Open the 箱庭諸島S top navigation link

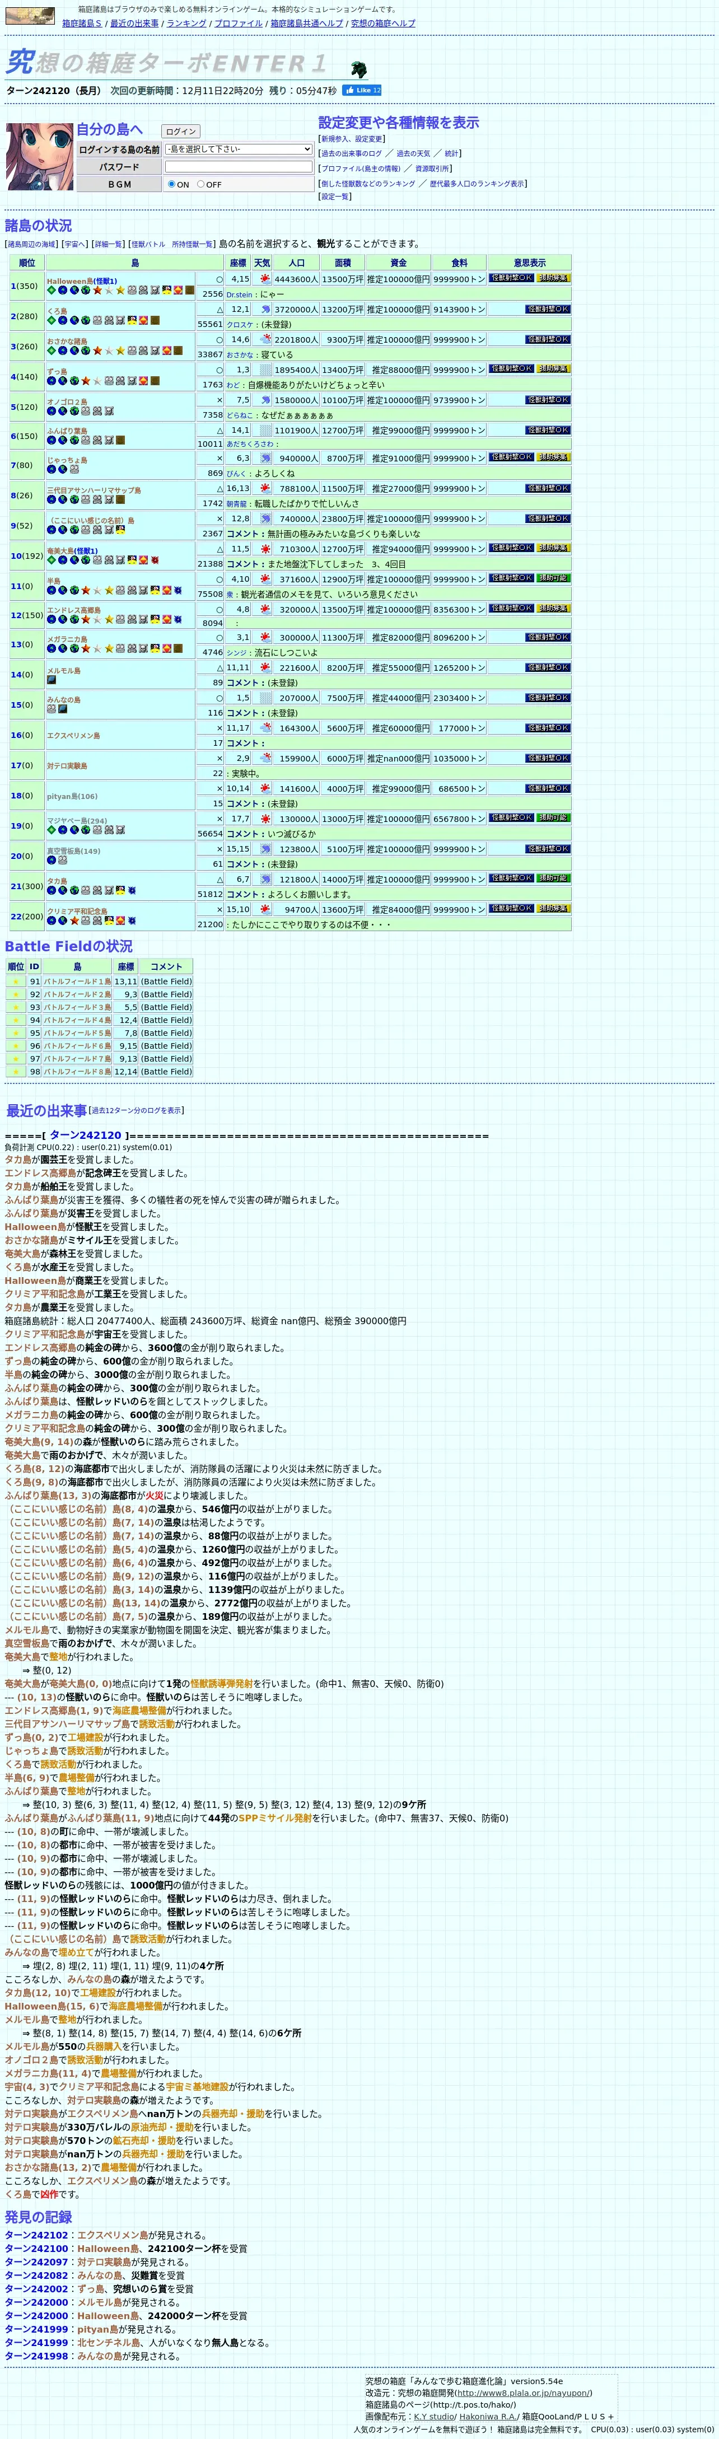pos(82,23)
